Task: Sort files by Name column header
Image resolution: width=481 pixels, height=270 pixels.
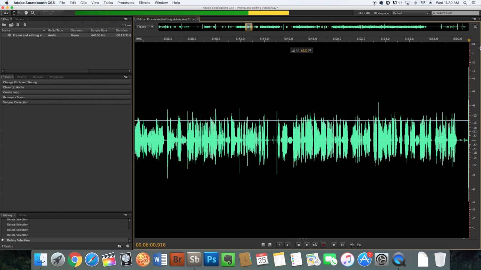Action: click(x=23, y=30)
